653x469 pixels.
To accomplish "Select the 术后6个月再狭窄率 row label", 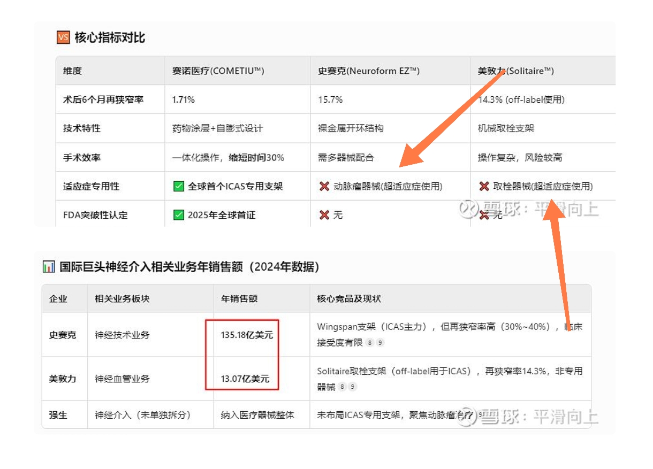I will click(x=103, y=99).
